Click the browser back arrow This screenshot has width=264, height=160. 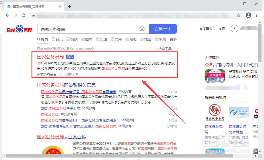click(x=7, y=15)
